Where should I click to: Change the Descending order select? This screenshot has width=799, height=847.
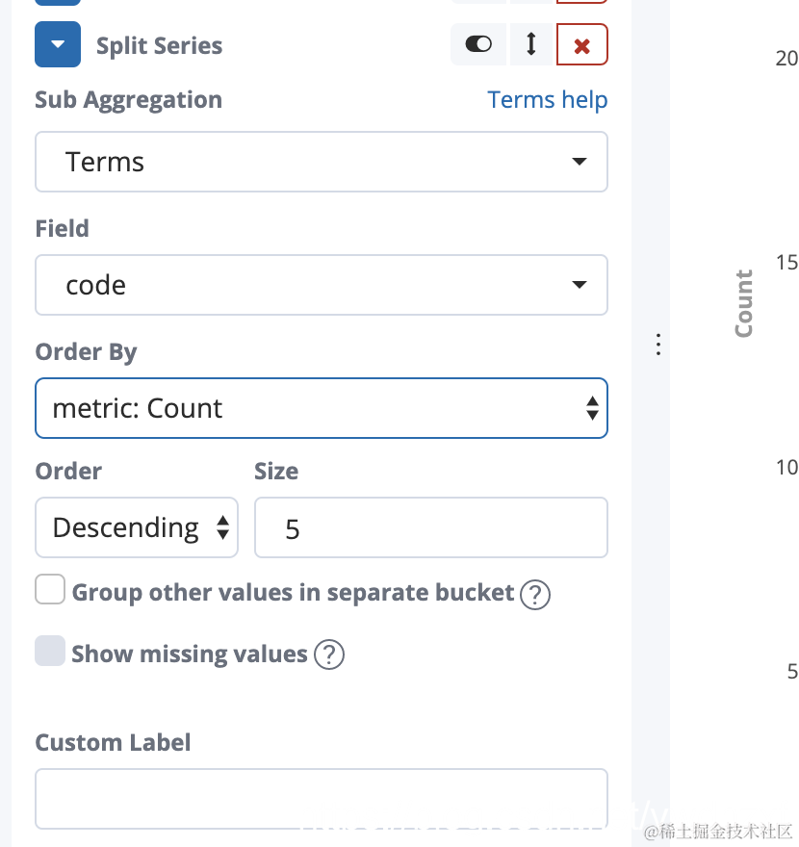tap(136, 527)
